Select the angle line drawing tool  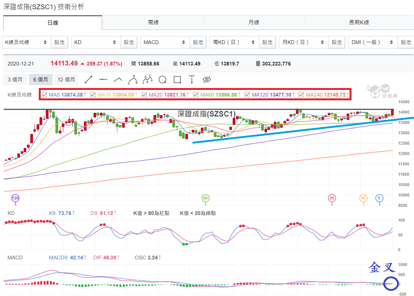(x=118, y=80)
